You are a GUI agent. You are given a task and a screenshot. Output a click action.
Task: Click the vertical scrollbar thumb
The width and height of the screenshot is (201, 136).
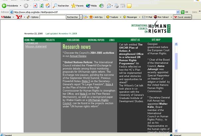[x=176, y=58]
